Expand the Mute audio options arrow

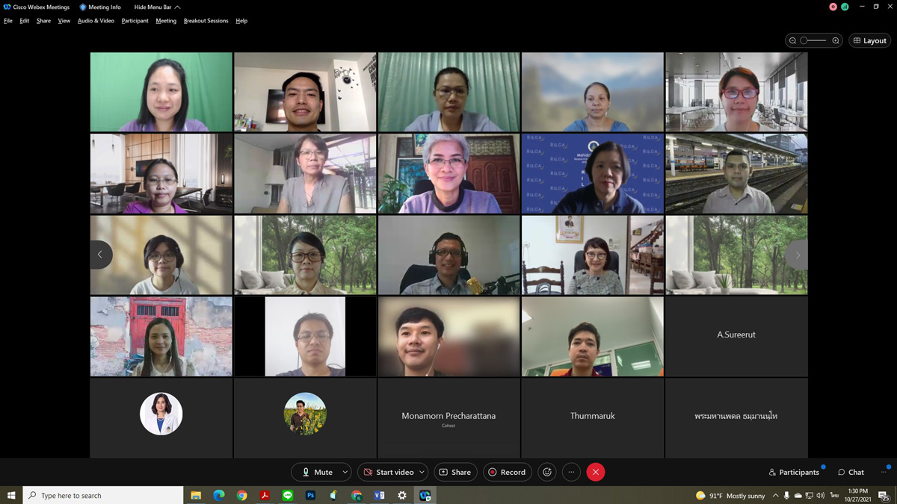point(345,472)
